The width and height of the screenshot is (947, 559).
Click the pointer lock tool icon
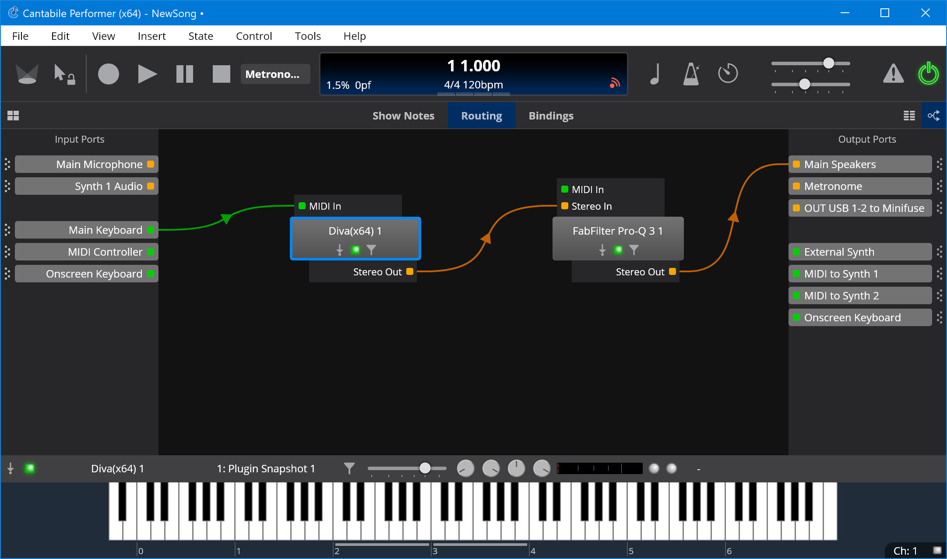[64, 74]
